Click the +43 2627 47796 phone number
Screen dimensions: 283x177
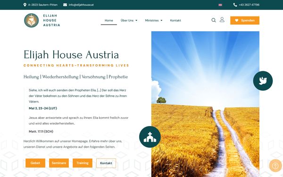pyautogui.click(x=249, y=5)
